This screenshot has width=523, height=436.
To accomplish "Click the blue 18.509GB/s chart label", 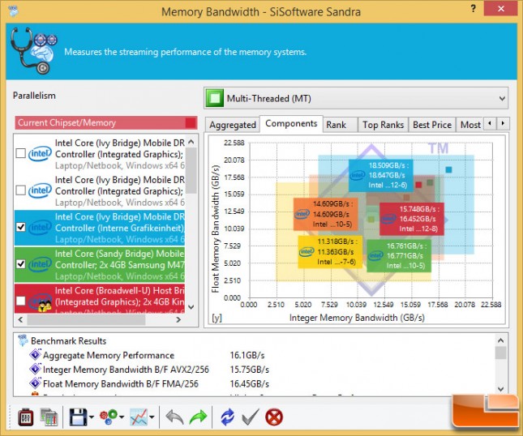I will [381, 175].
